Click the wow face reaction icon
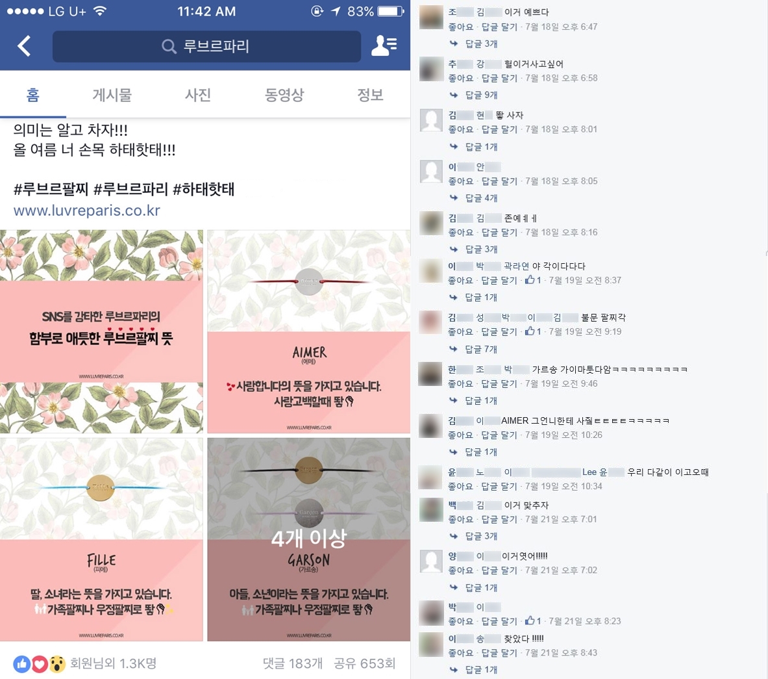Screen dimensions: 768x679 (x=57, y=664)
